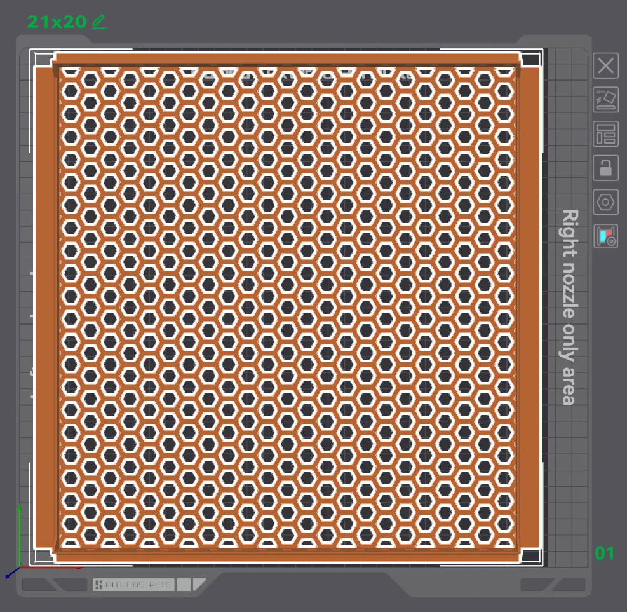Select the 21x20 plate name text
Screen dimensions: 627x612
(x=57, y=22)
